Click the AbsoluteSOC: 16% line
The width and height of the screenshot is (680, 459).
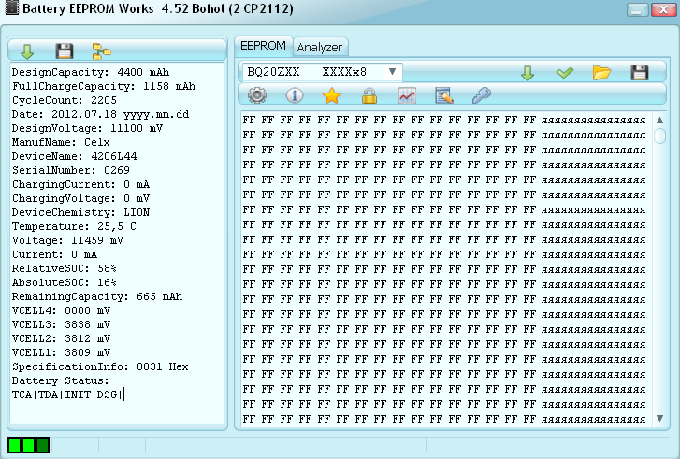coord(65,282)
